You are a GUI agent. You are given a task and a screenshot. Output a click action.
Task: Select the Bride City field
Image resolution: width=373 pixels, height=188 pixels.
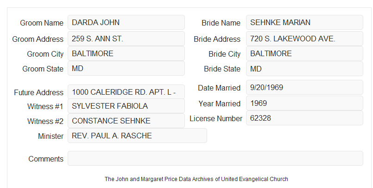point(304,53)
